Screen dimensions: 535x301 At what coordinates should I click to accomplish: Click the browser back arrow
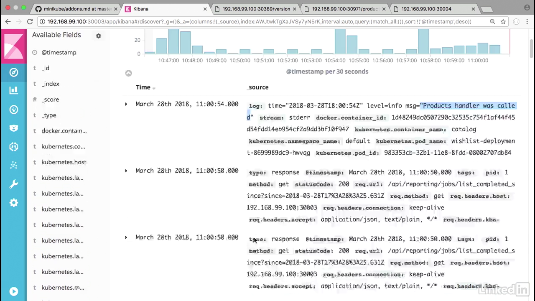8,21
